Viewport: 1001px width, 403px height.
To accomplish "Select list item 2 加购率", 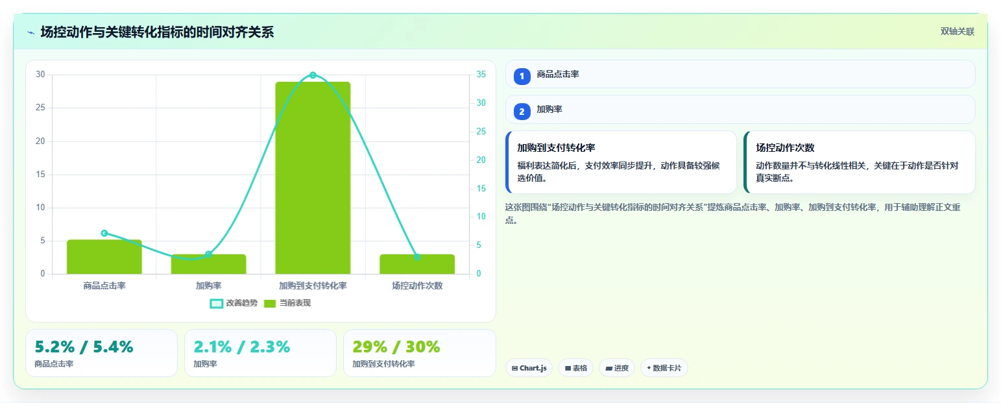I will click(740, 110).
